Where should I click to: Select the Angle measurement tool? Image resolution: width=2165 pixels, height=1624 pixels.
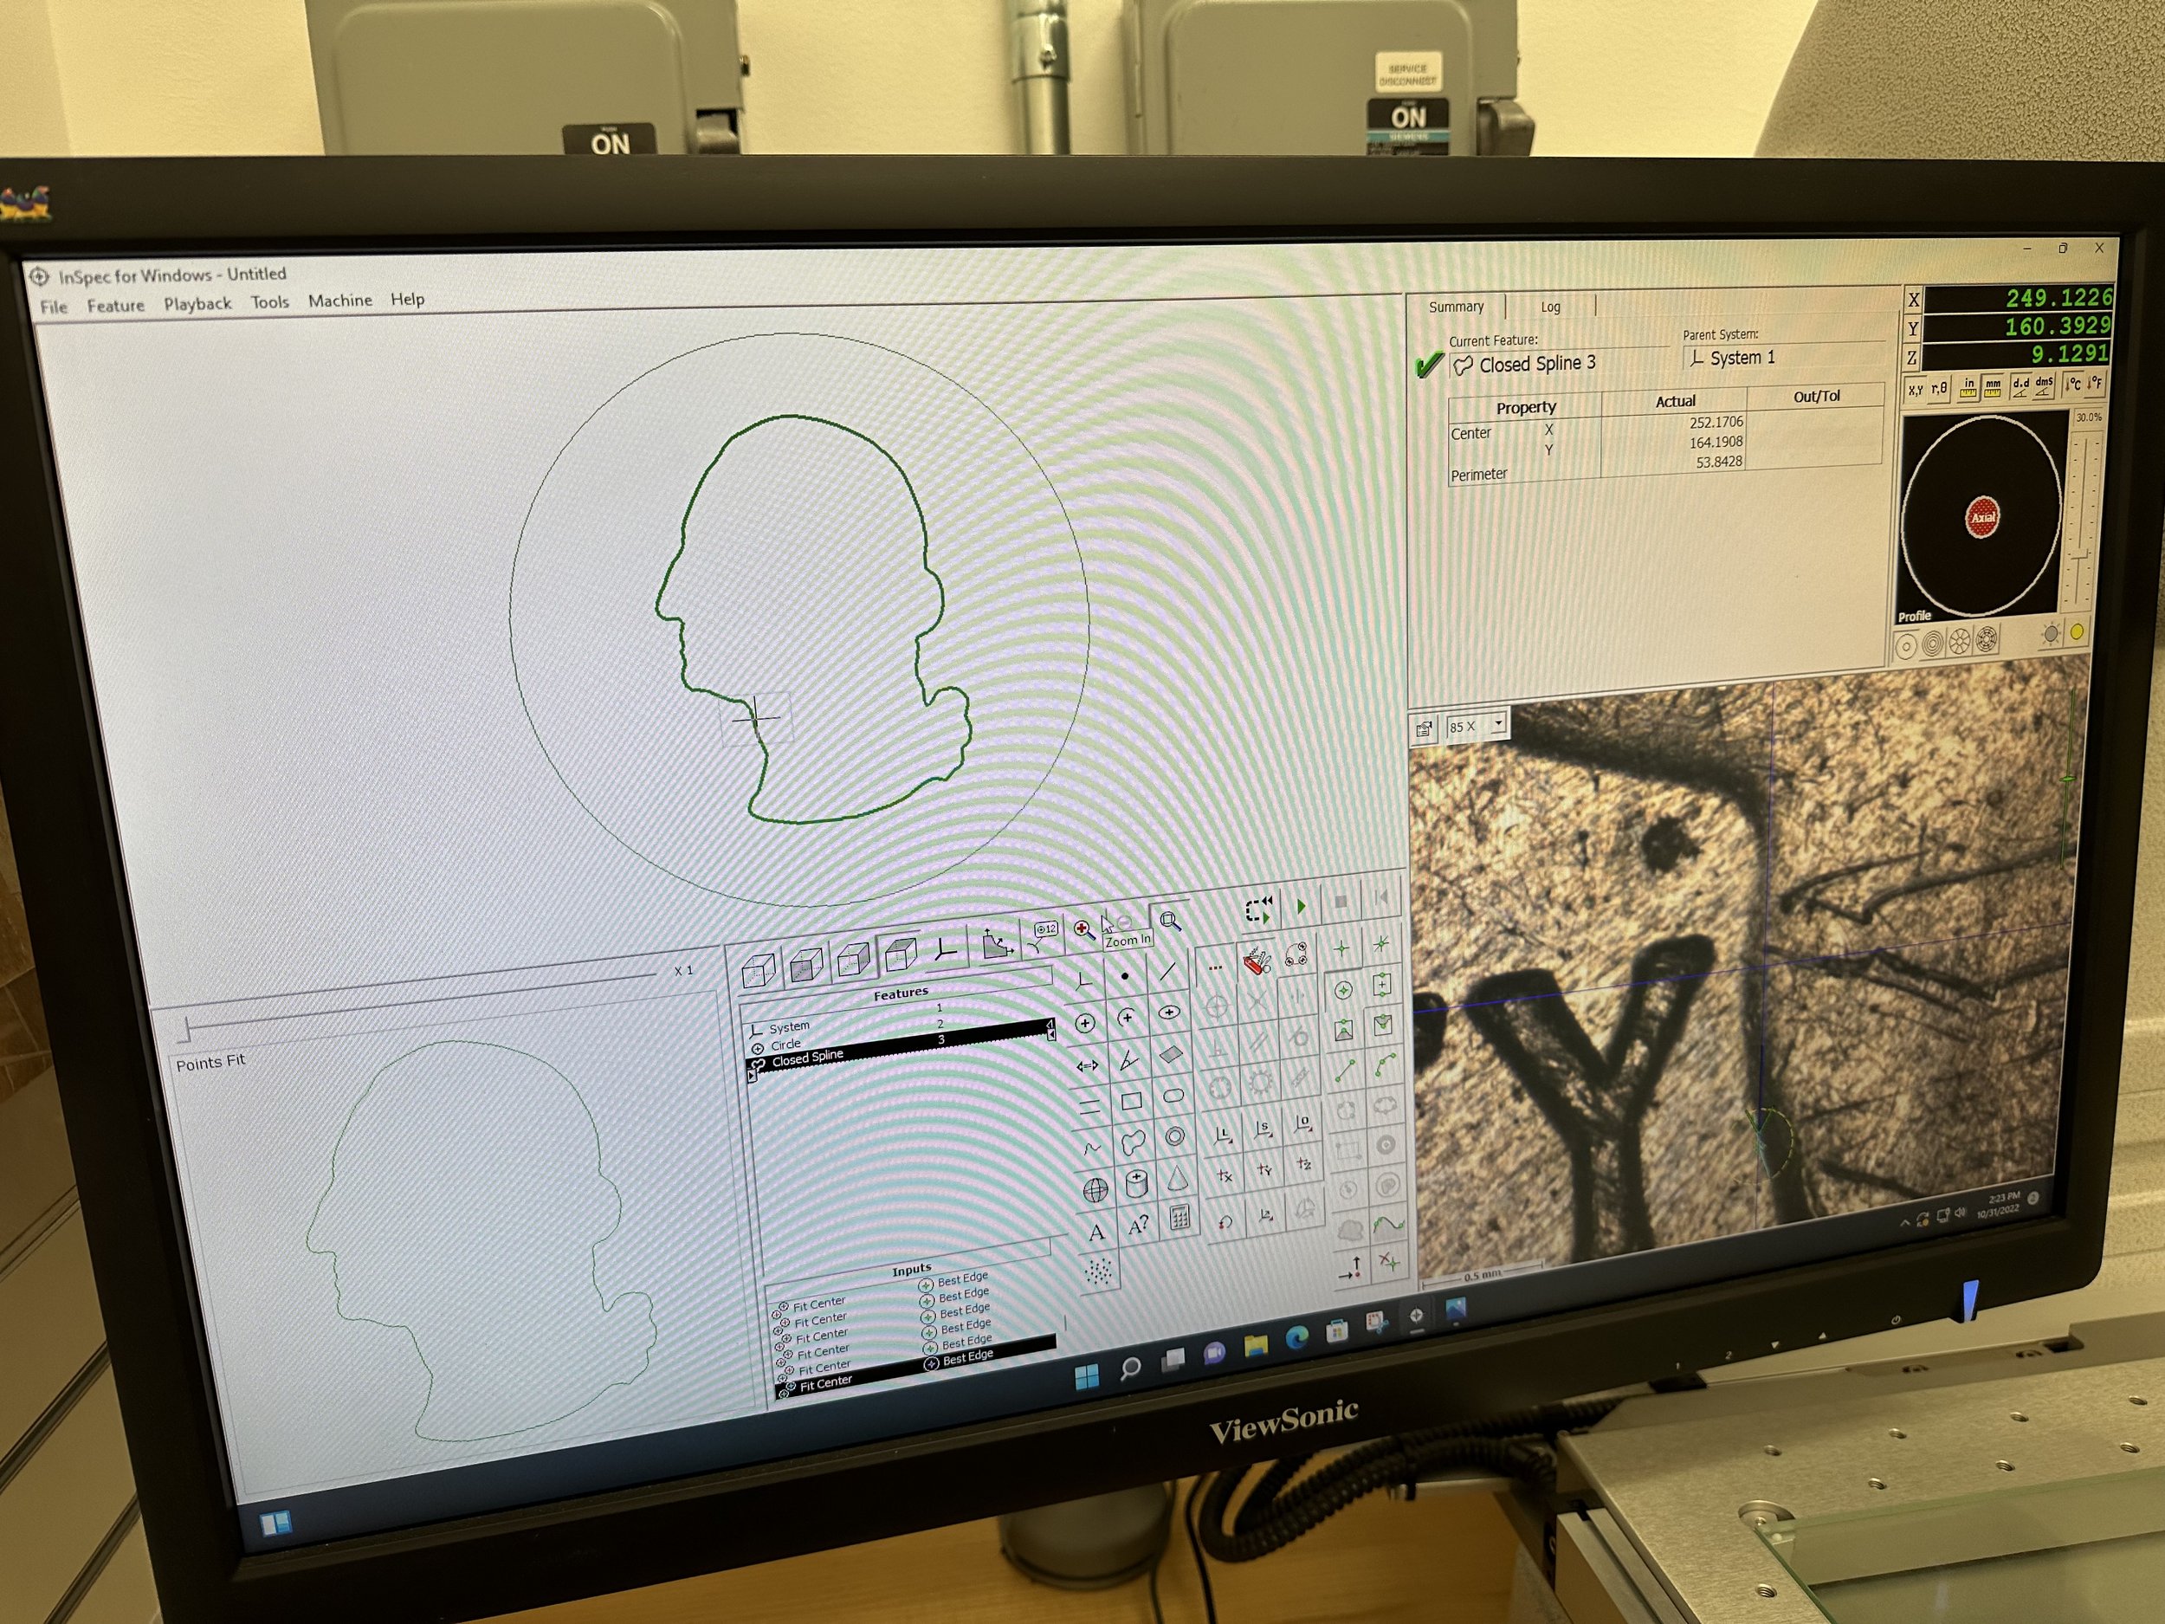pos(1128,1060)
